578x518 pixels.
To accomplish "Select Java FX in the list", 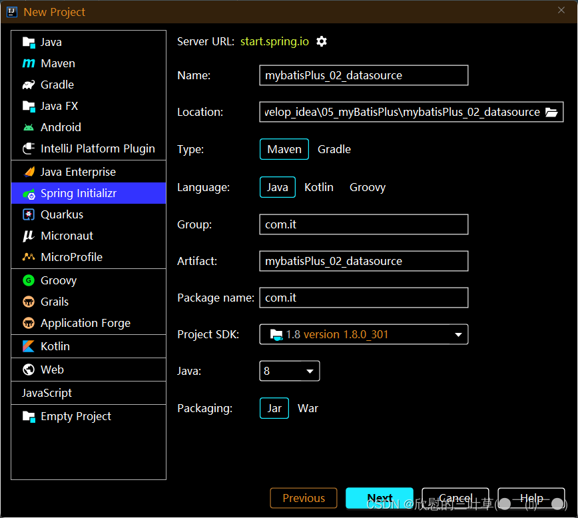I will [89, 106].
